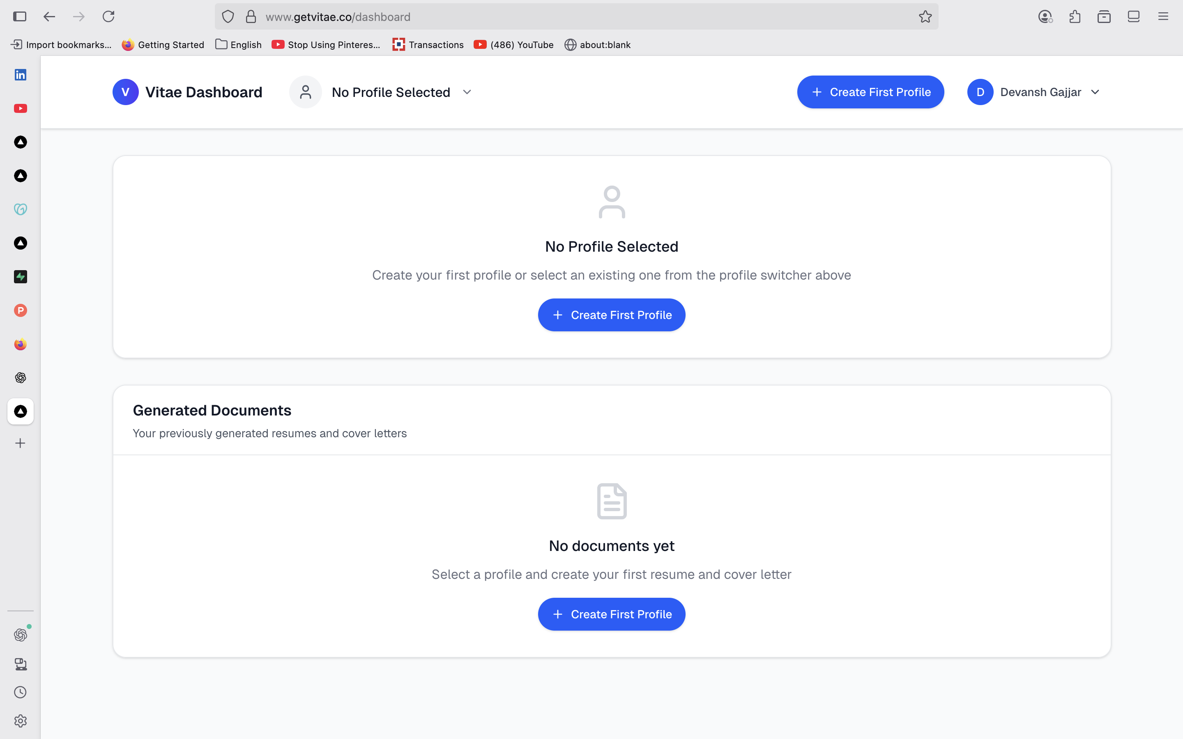Click the blue D user avatar
The height and width of the screenshot is (739, 1183).
980,92
